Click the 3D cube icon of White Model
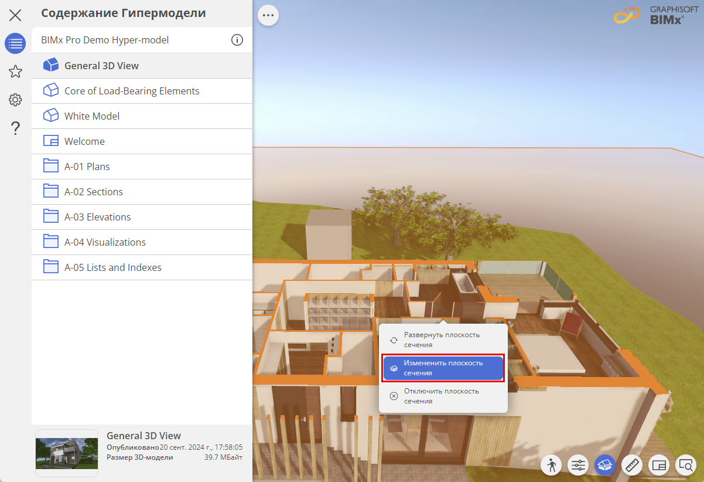The height and width of the screenshot is (482, 704). [51, 116]
